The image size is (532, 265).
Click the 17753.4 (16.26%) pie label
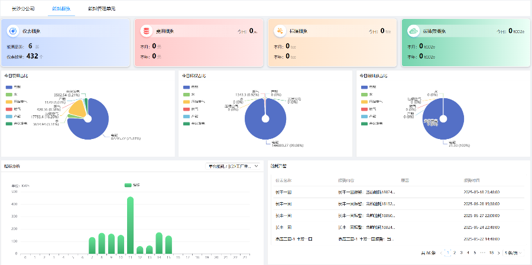click(x=45, y=116)
